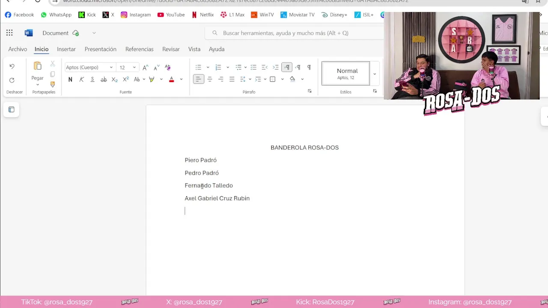548x308 pixels.
Task: Toggle strikethrough ab formatting
Action: [x=104, y=79]
